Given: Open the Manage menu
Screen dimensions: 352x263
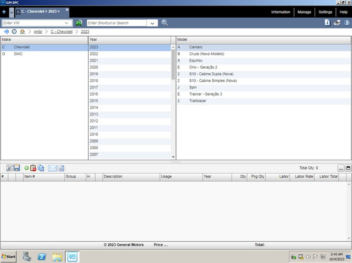Looking at the screenshot, I should point(304,12).
